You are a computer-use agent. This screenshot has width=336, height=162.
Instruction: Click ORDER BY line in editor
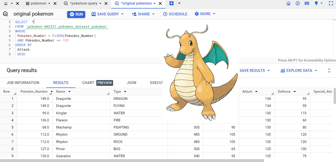[24, 45]
